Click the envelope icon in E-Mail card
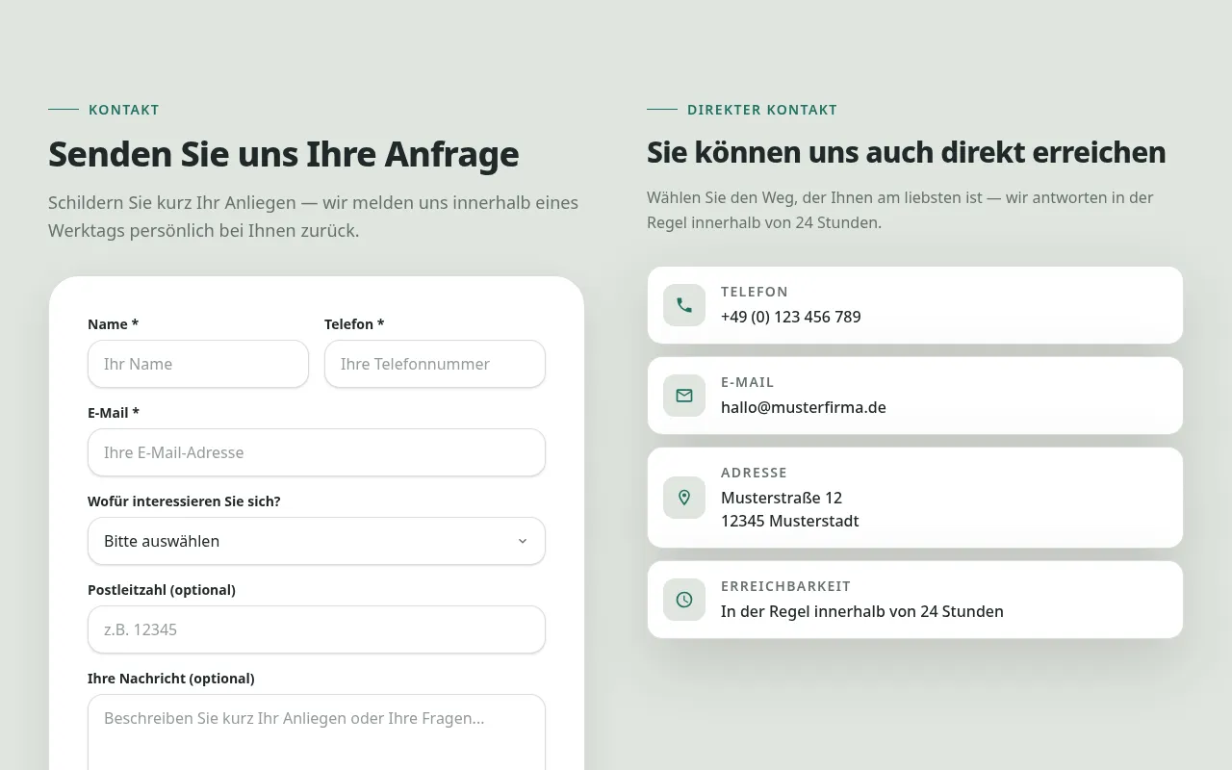 tap(684, 396)
